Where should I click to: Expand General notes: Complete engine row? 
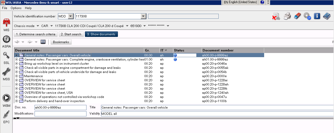[17, 59]
